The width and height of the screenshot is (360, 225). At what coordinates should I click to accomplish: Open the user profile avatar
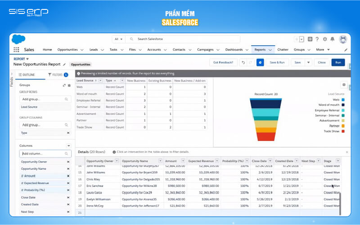(343, 40)
